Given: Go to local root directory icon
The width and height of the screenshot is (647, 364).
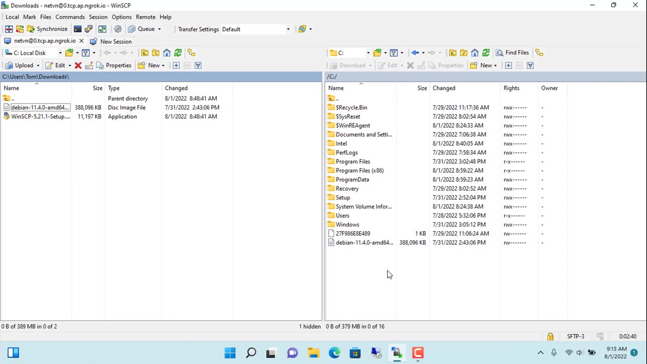Looking at the screenshot, I should [x=156, y=53].
